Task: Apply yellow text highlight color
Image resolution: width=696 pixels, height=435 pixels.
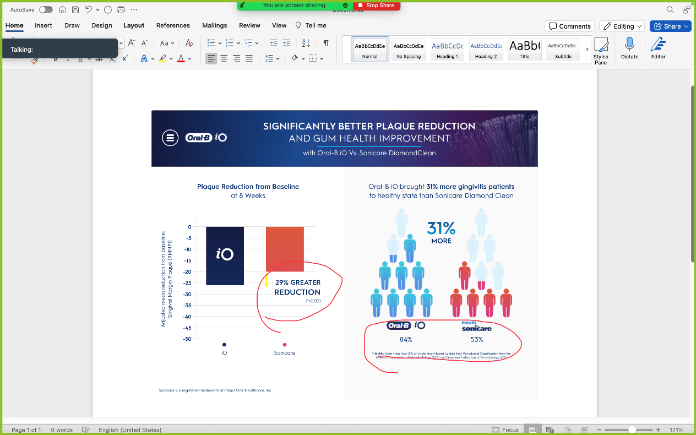Action: (x=162, y=58)
